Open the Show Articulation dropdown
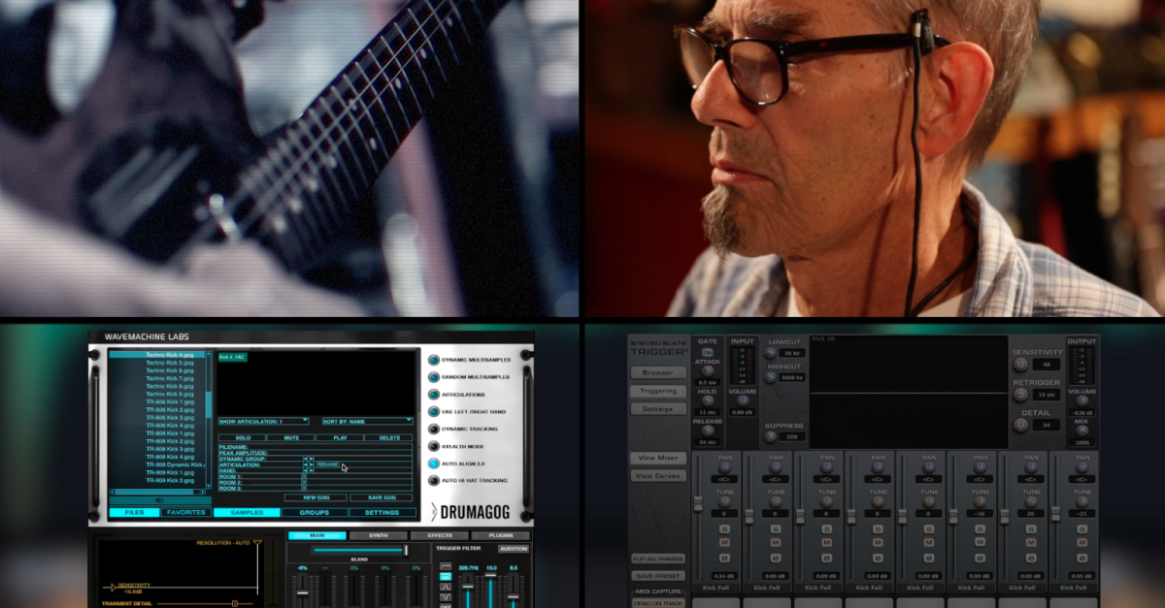The image size is (1165, 608). pos(263,421)
